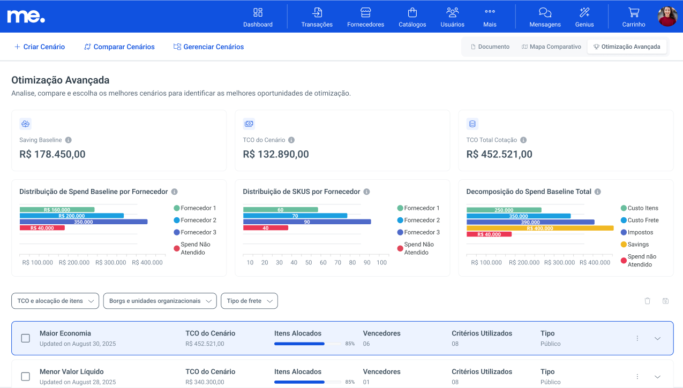Check the Menor Valor Líquido scenario checkbox
Screen dimensions: 683x388
[x=25, y=377]
